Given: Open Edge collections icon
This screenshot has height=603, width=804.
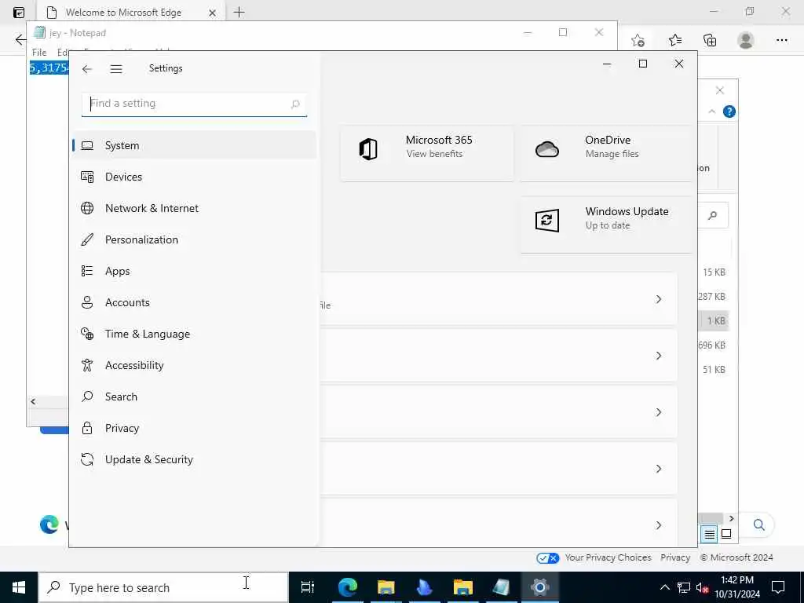Looking at the screenshot, I should click(710, 40).
